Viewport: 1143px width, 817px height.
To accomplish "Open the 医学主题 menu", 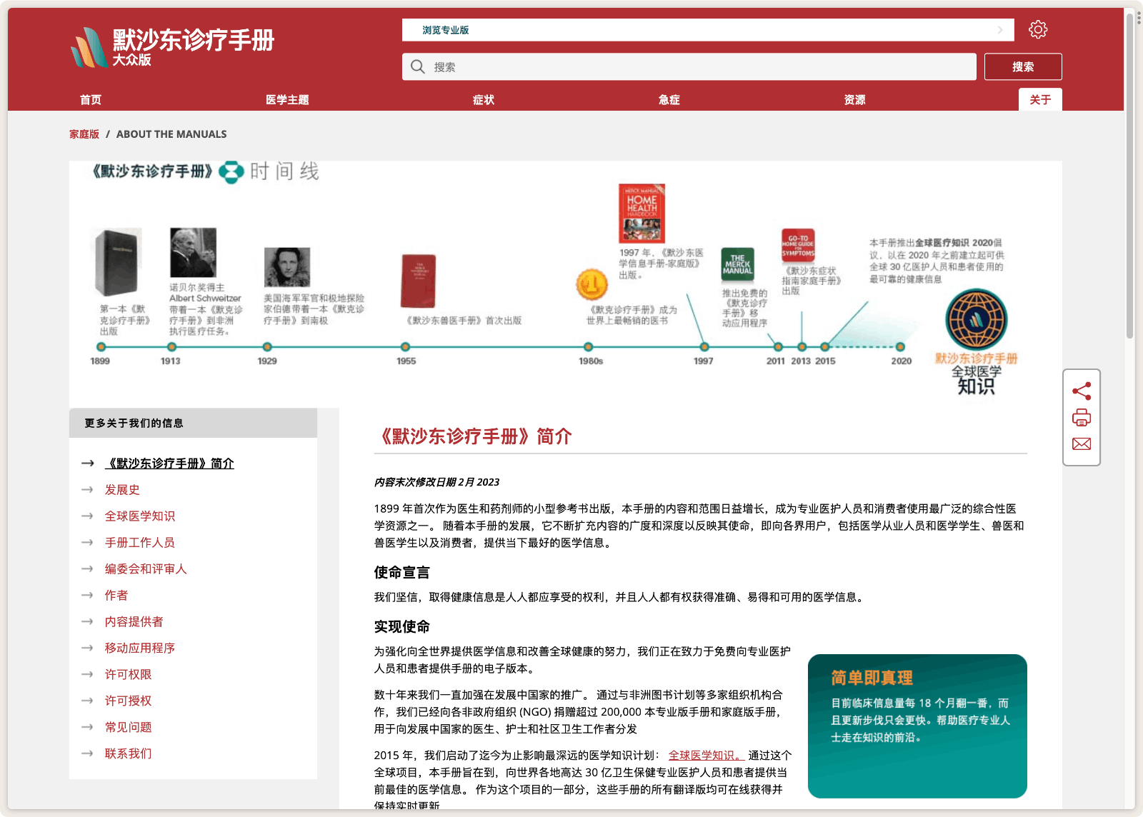I will point(287,99).
